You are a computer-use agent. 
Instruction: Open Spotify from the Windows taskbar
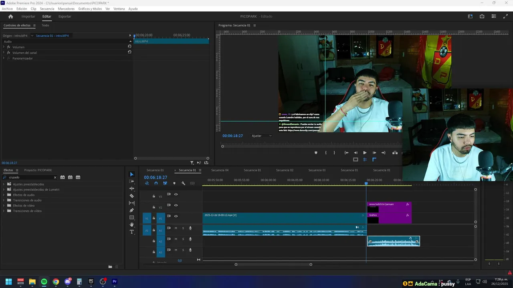point(44,282)
